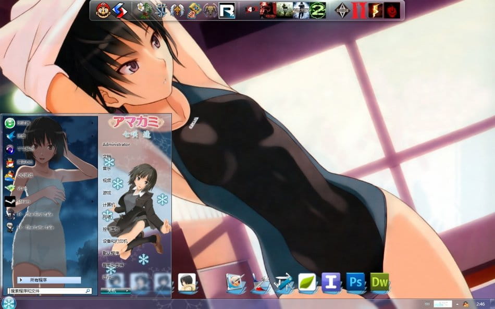Open 视频 in the Start menu
The width and height of the screenshot is (495, 309).
click(107, 180)
